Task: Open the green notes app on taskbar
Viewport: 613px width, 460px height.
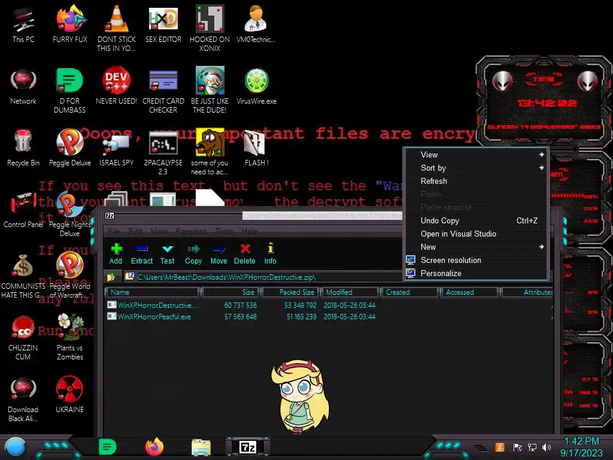Action: click(108, 447)
